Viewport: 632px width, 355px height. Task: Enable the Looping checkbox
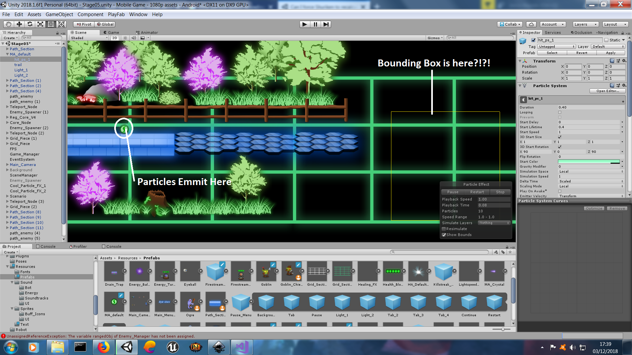coord(560,112)
